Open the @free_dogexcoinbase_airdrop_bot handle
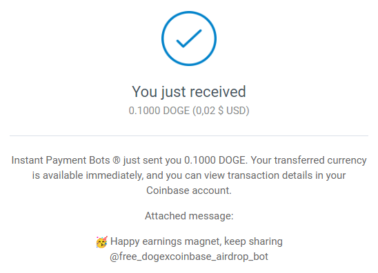 [189, 256]
